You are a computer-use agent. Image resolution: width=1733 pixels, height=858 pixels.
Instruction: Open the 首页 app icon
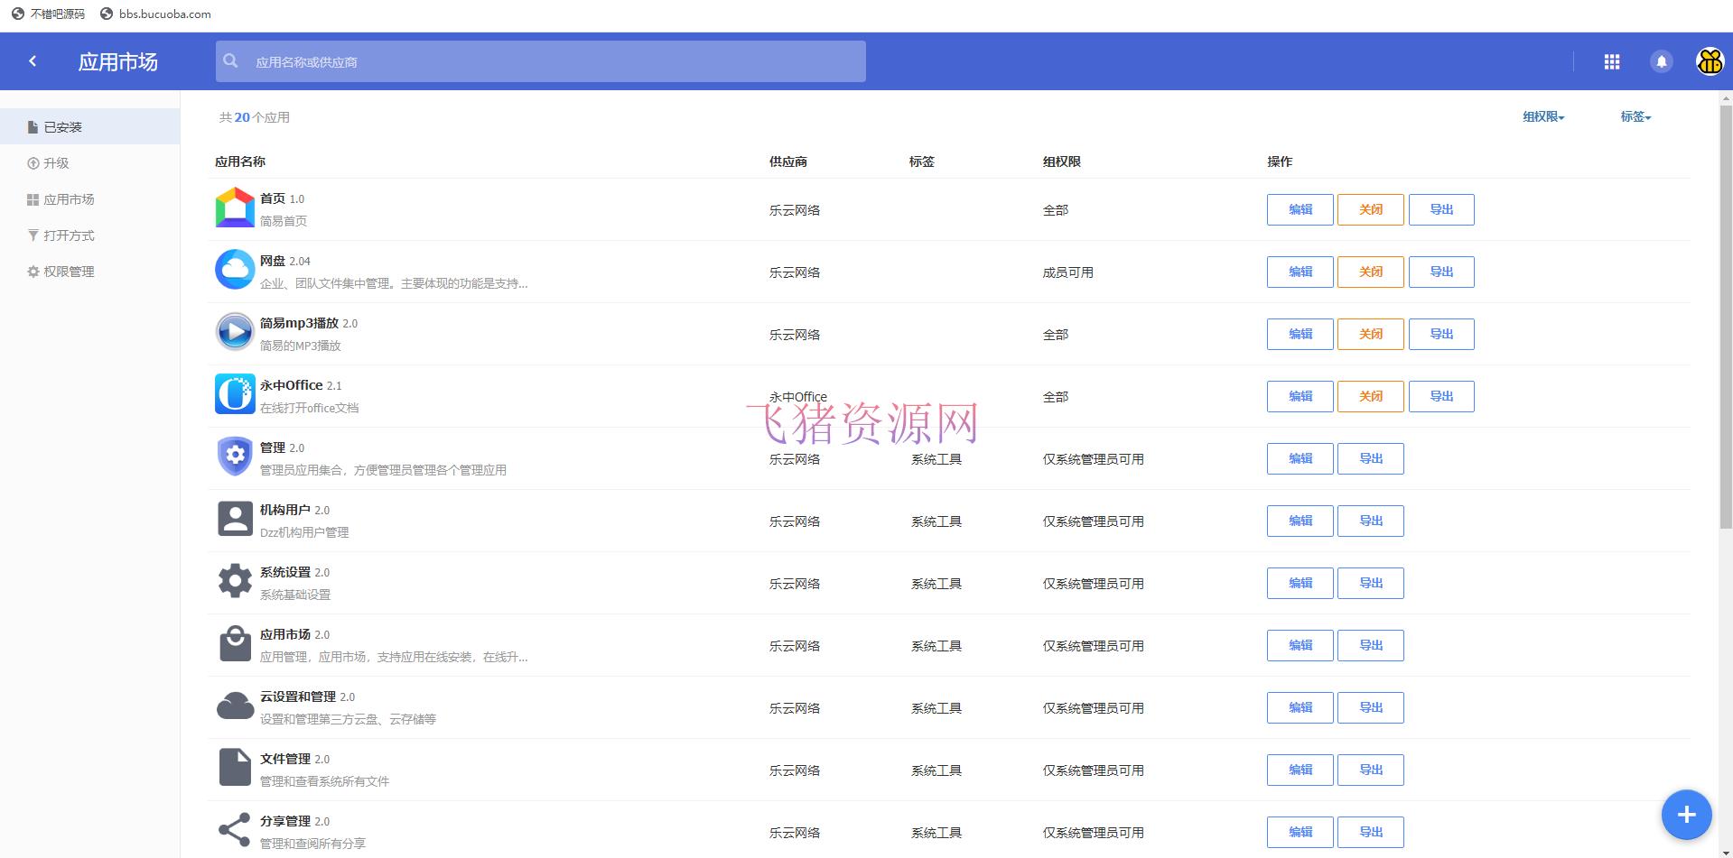tap(234, 208)
